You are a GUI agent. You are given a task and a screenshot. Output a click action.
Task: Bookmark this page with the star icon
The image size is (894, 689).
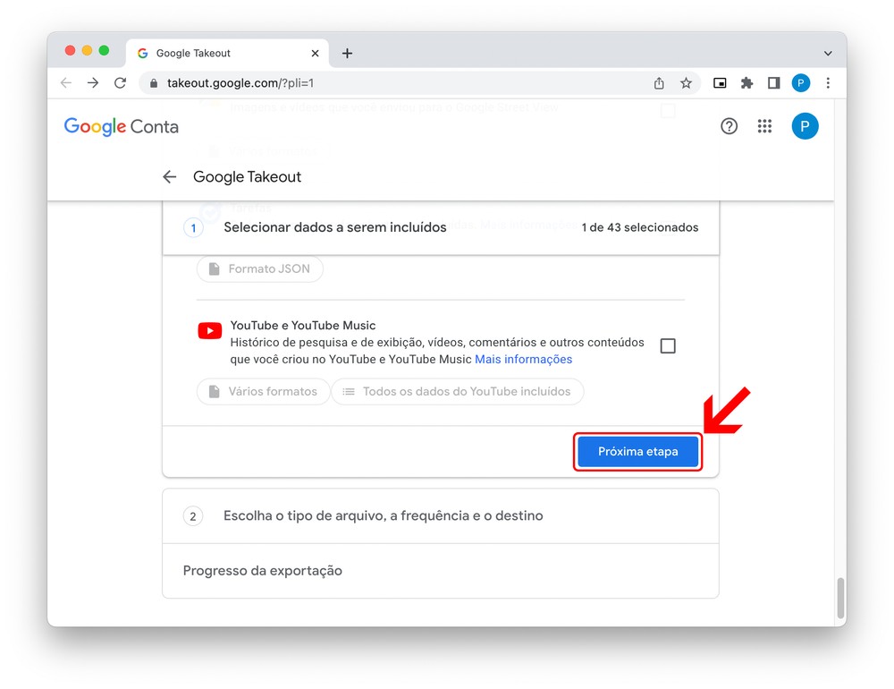point(686,83)
